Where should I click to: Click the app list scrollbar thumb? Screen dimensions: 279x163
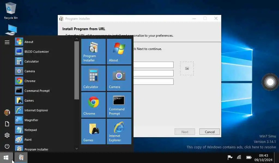(77, 70)
